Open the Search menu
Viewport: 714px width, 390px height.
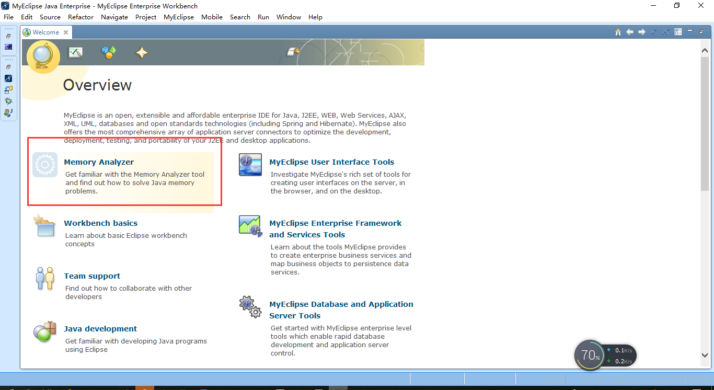(240, 17)
